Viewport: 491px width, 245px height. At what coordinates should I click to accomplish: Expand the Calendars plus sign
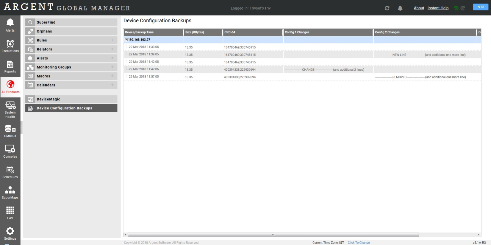coord(112,85)
